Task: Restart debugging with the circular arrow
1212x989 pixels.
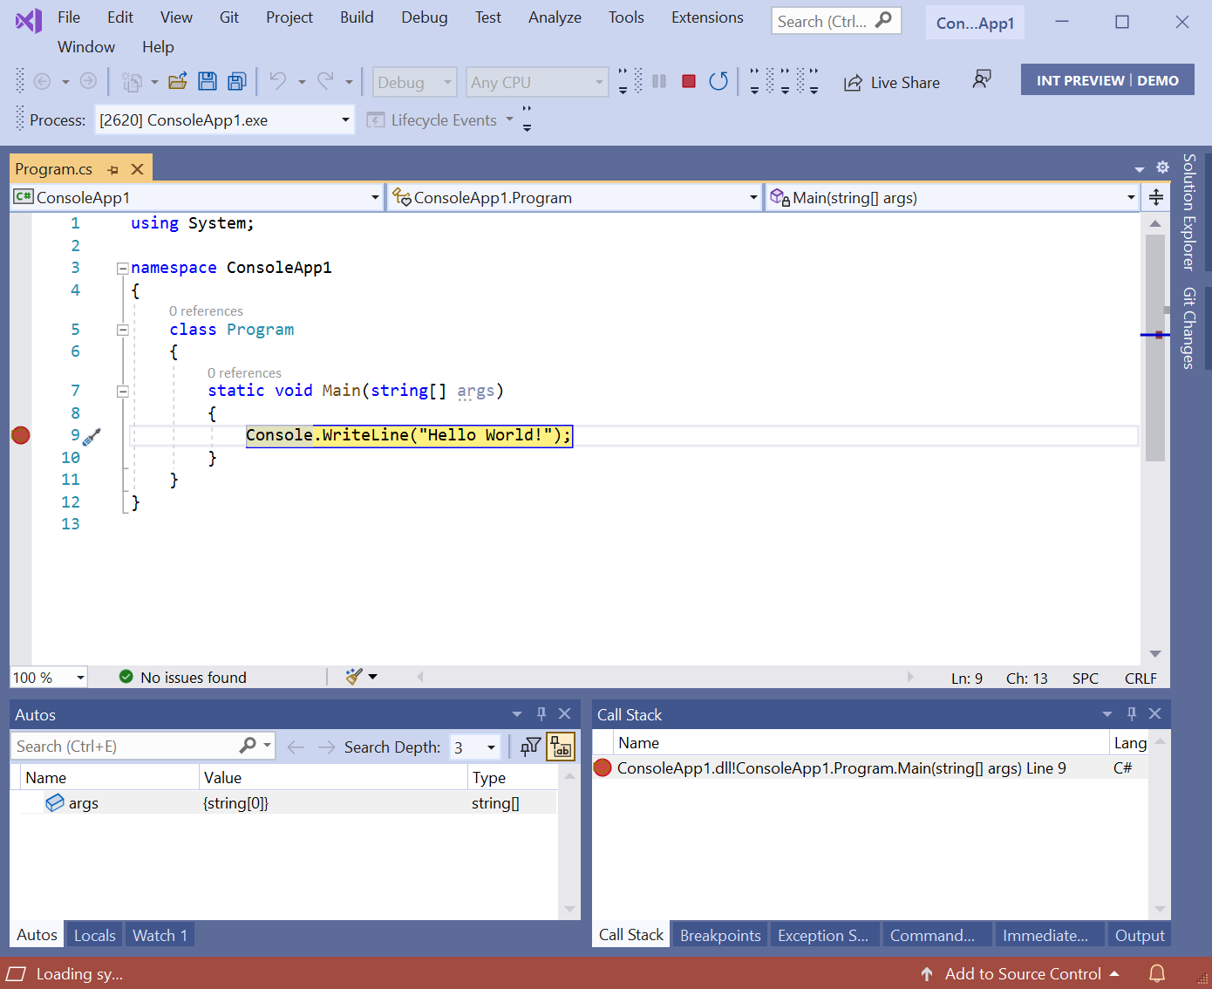Action: 718,81
